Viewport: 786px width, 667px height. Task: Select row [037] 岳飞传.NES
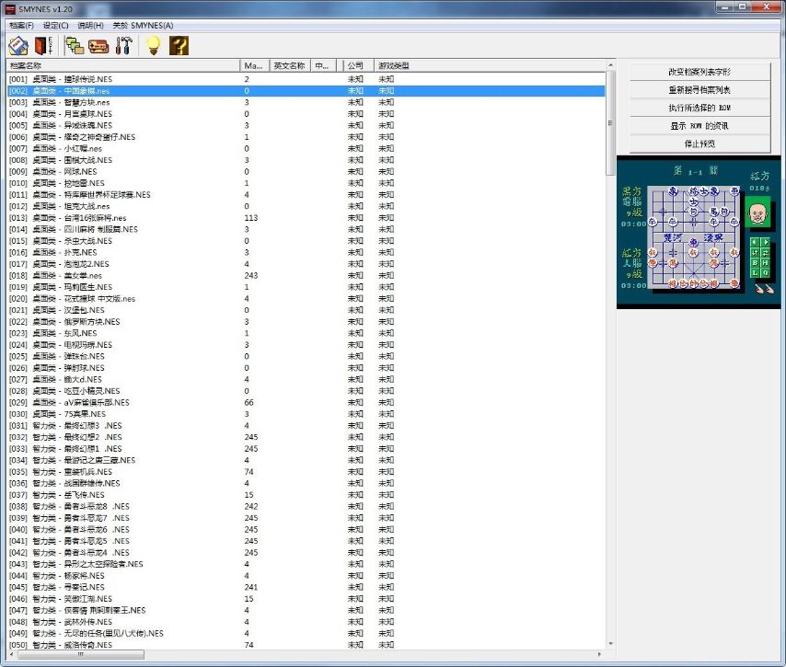click(x=306, y=495)
